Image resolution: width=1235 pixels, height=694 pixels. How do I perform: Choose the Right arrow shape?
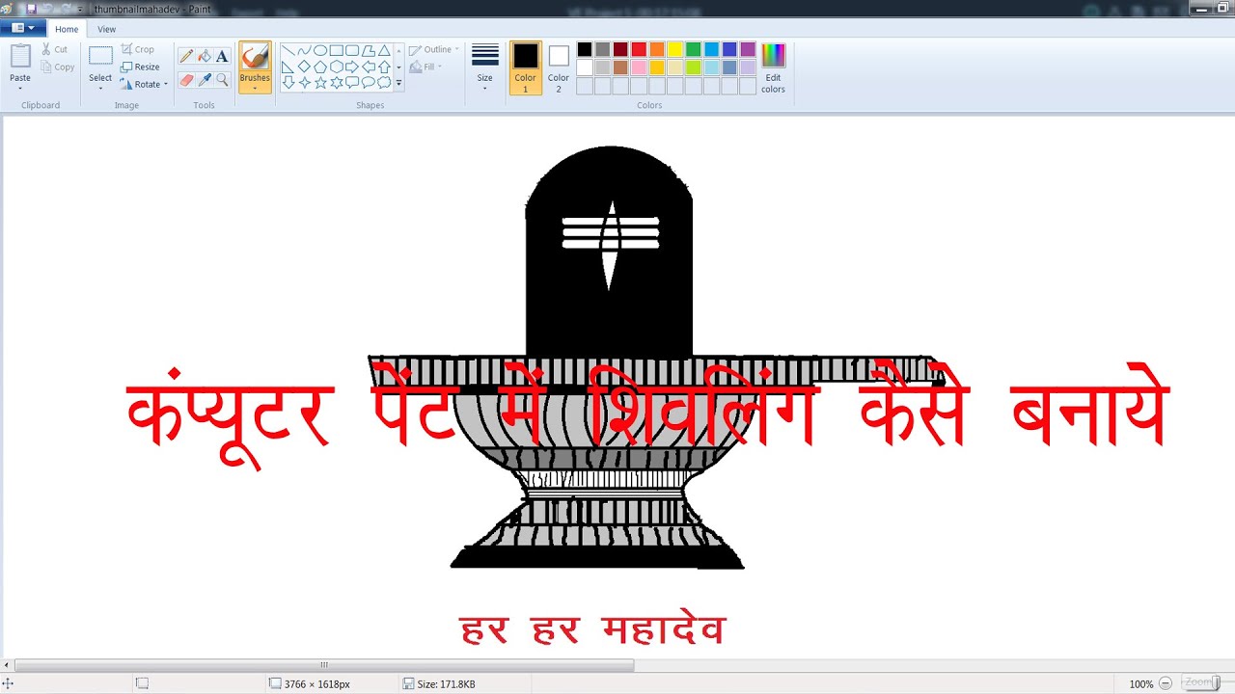352,67
